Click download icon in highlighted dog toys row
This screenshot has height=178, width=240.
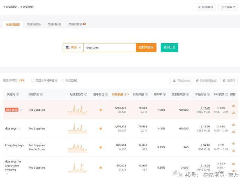coord(234,113)
